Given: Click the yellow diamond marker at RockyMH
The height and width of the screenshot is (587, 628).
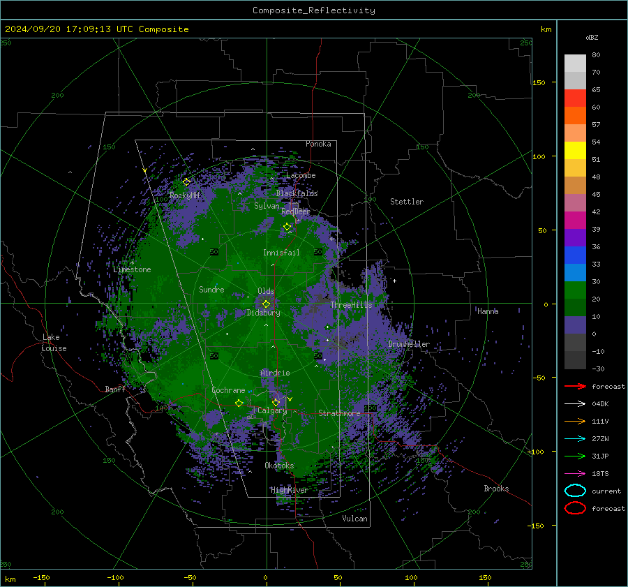Looking at the screenshot, I should click(186, 182).
